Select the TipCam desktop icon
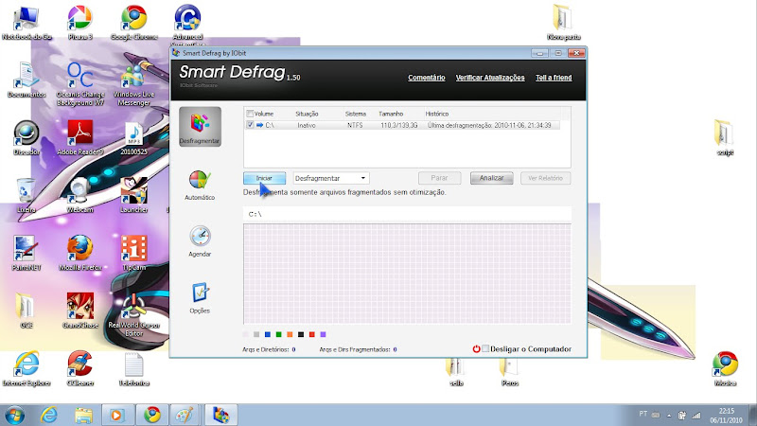 pyautogui.click(x=133, y=253)
